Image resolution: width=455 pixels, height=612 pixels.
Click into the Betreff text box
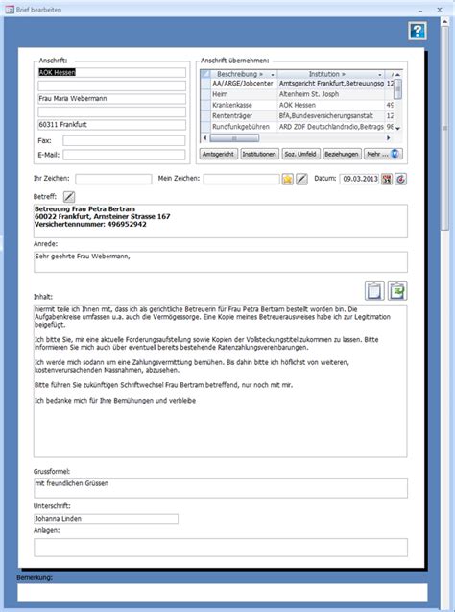(221, 221)
